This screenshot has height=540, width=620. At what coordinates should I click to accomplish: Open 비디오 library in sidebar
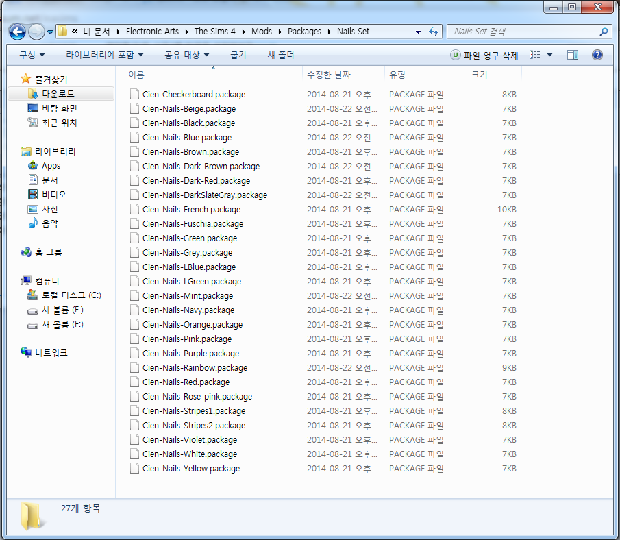click(x=47, y=195)
